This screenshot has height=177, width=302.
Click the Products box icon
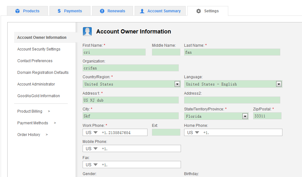18,11
